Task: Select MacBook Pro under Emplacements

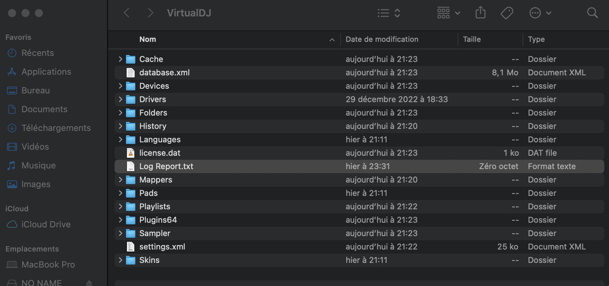Action: pos(41,265)
